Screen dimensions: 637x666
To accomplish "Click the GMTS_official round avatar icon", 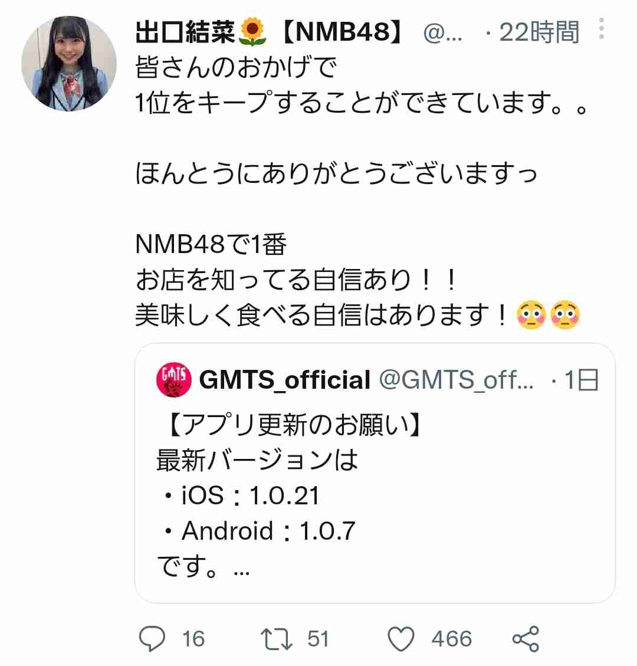I will tap(173, 379).
